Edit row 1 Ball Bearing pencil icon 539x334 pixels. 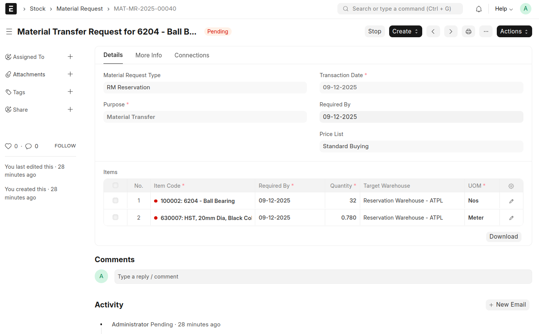(x=511, y=201)
